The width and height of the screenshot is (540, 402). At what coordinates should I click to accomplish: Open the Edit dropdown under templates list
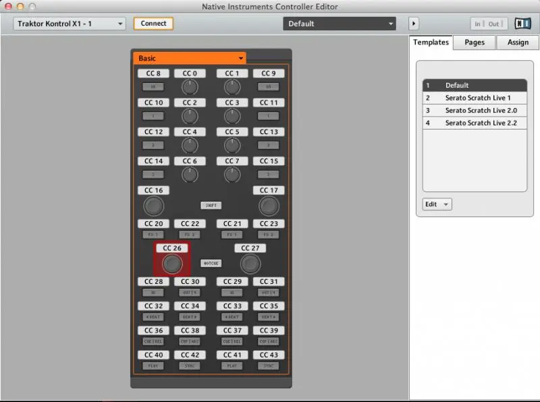437,204
